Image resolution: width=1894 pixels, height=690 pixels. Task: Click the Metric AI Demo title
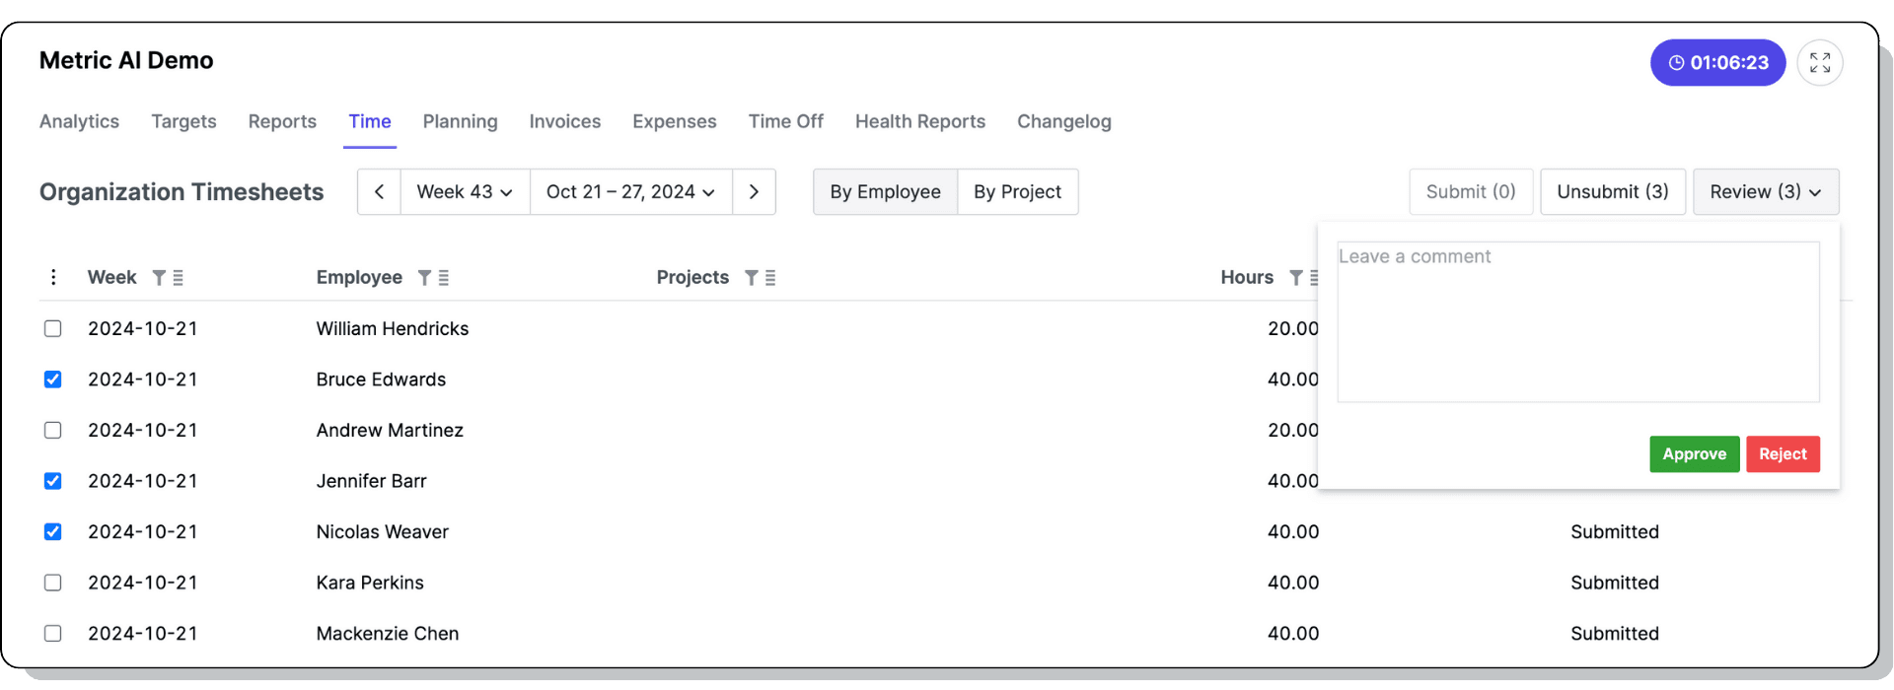(126, 60)
